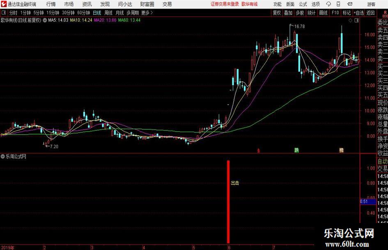This screenshot has height=250, width=388.
Task: Click the red dollar marker under the chart
Action: pos(258,150)
